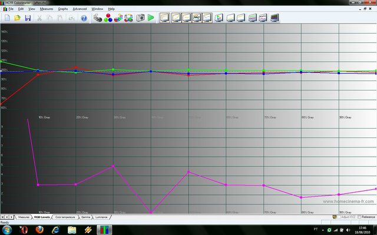Click the dark-screen monitor icon at the toolbar end

[275, 18]
